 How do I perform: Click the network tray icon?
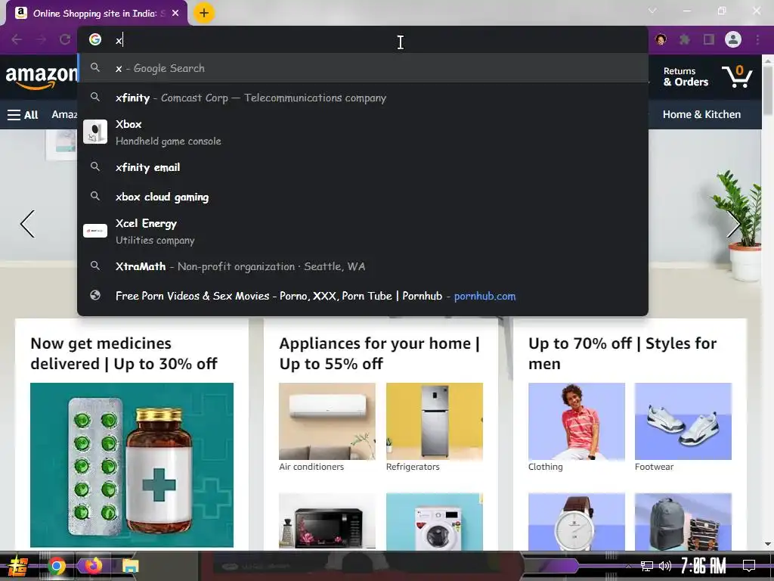647,566
